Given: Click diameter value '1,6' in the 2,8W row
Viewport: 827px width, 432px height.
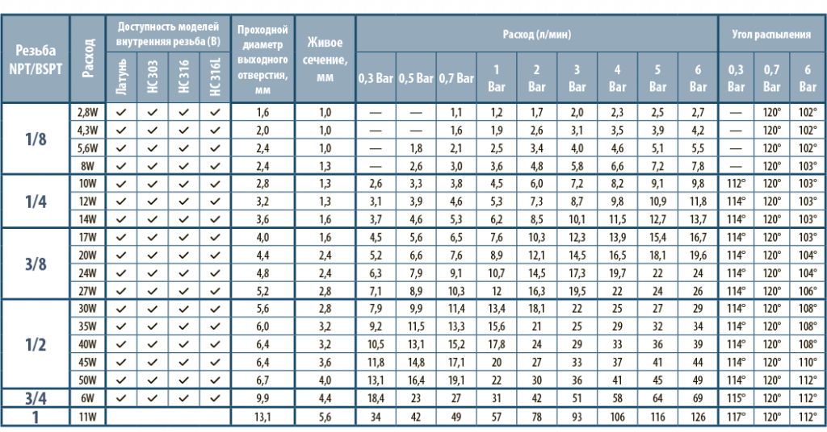Looking at the screenshot, I should pos(262,112).
